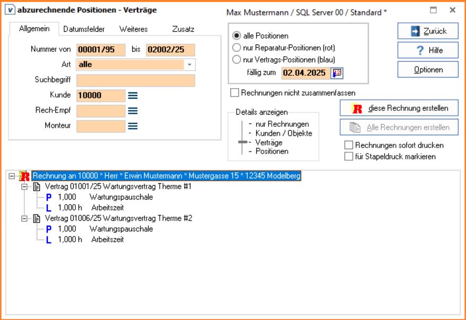Switch to the Datumsfelder tab
The width and height of the screenshot is (466, 320).
click(x=84, y=29)
